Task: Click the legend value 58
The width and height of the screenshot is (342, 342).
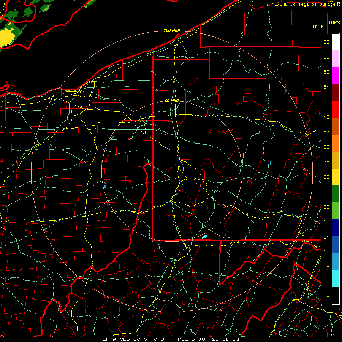Action: click(326, 72)
